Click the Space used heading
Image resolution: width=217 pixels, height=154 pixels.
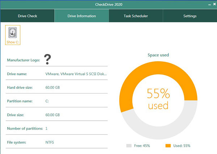tap(158, 55)
